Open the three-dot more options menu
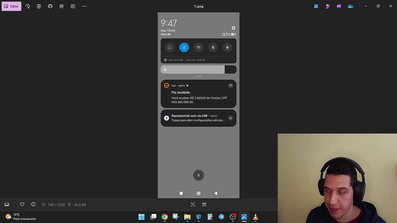 [x=84, y=6]
